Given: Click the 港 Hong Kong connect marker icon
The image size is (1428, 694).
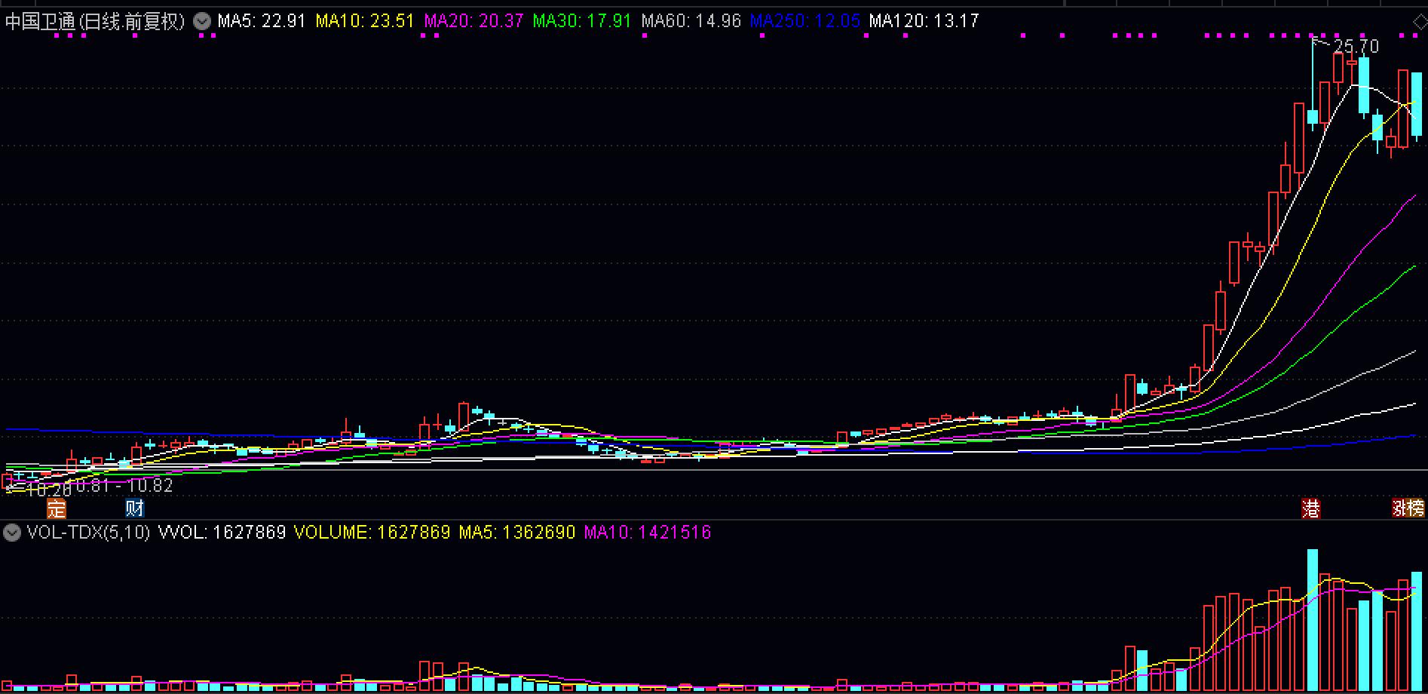Looking at the screenshot, I should (x=1312, y=508).
